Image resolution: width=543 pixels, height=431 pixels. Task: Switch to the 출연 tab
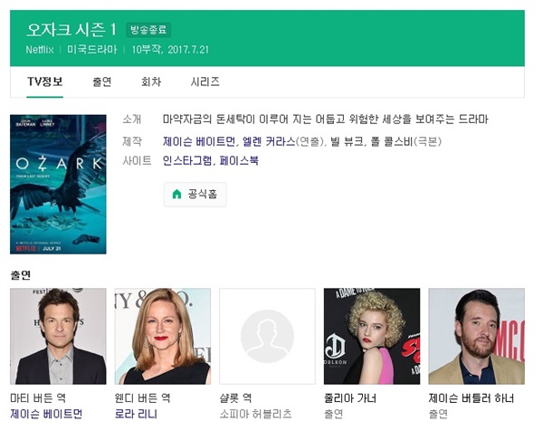click(101, 82)
